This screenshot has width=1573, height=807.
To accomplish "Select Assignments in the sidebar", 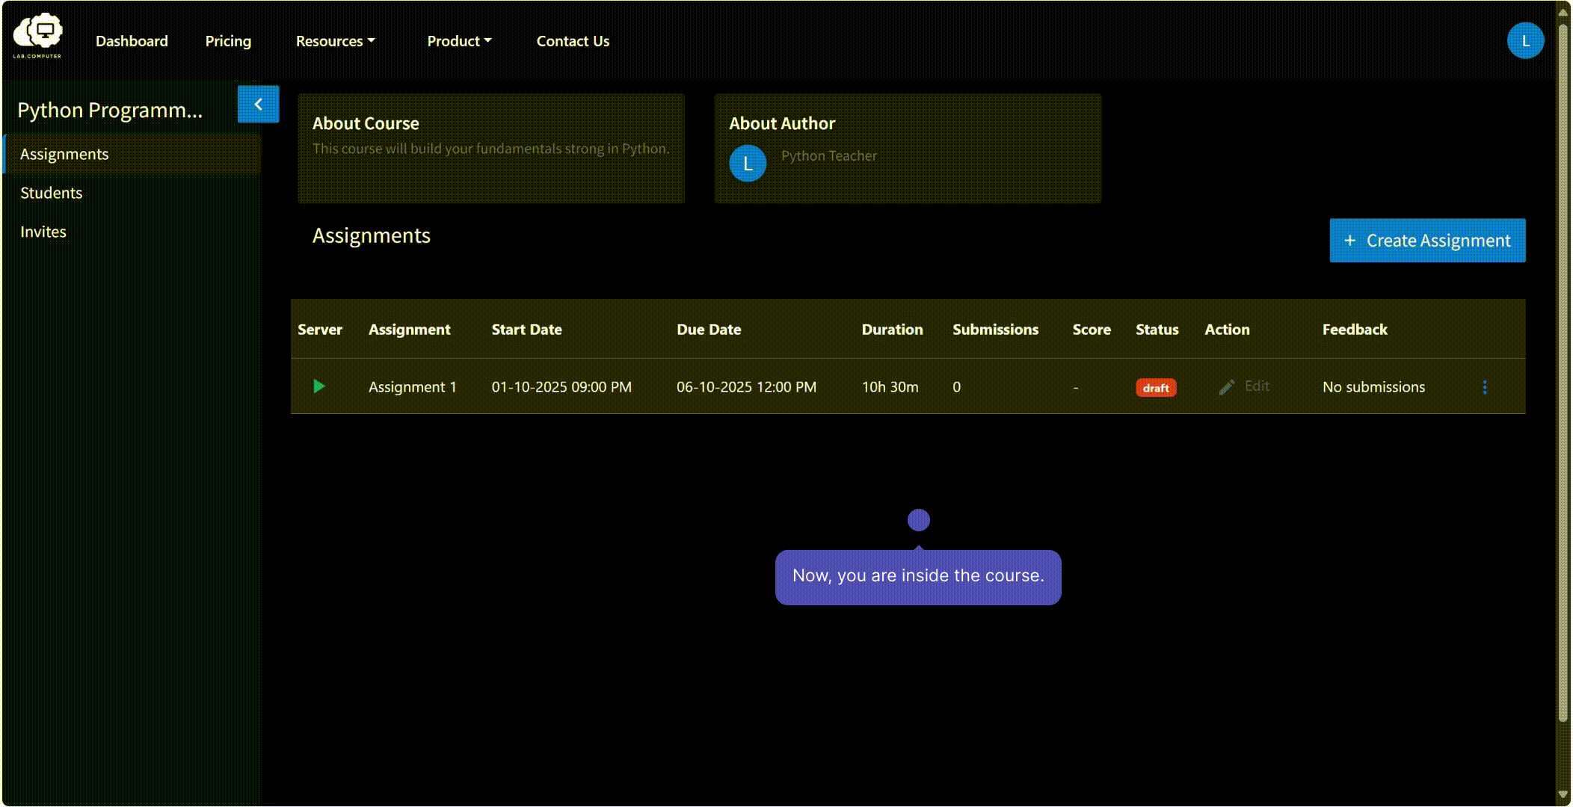I will [x=132, y=154].
